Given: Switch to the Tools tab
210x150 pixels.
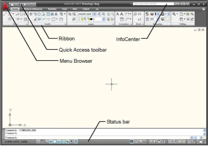Looking at the screenshot, I should (64, 9).
